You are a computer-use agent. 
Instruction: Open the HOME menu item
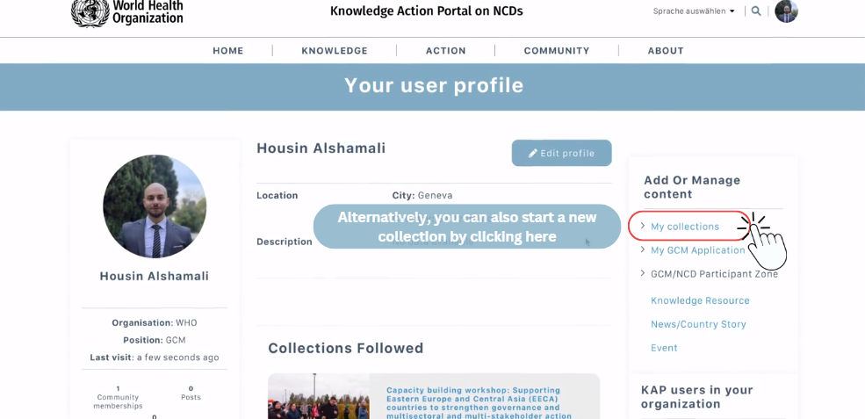228,51
